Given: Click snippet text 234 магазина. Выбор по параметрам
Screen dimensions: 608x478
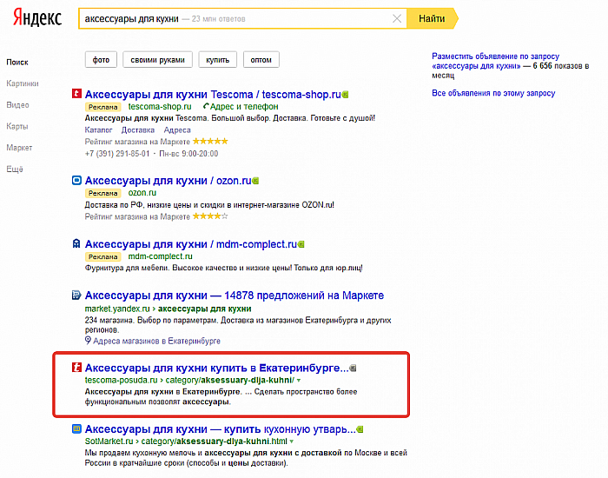Looking at the screenshot, I should pos(151,321).
